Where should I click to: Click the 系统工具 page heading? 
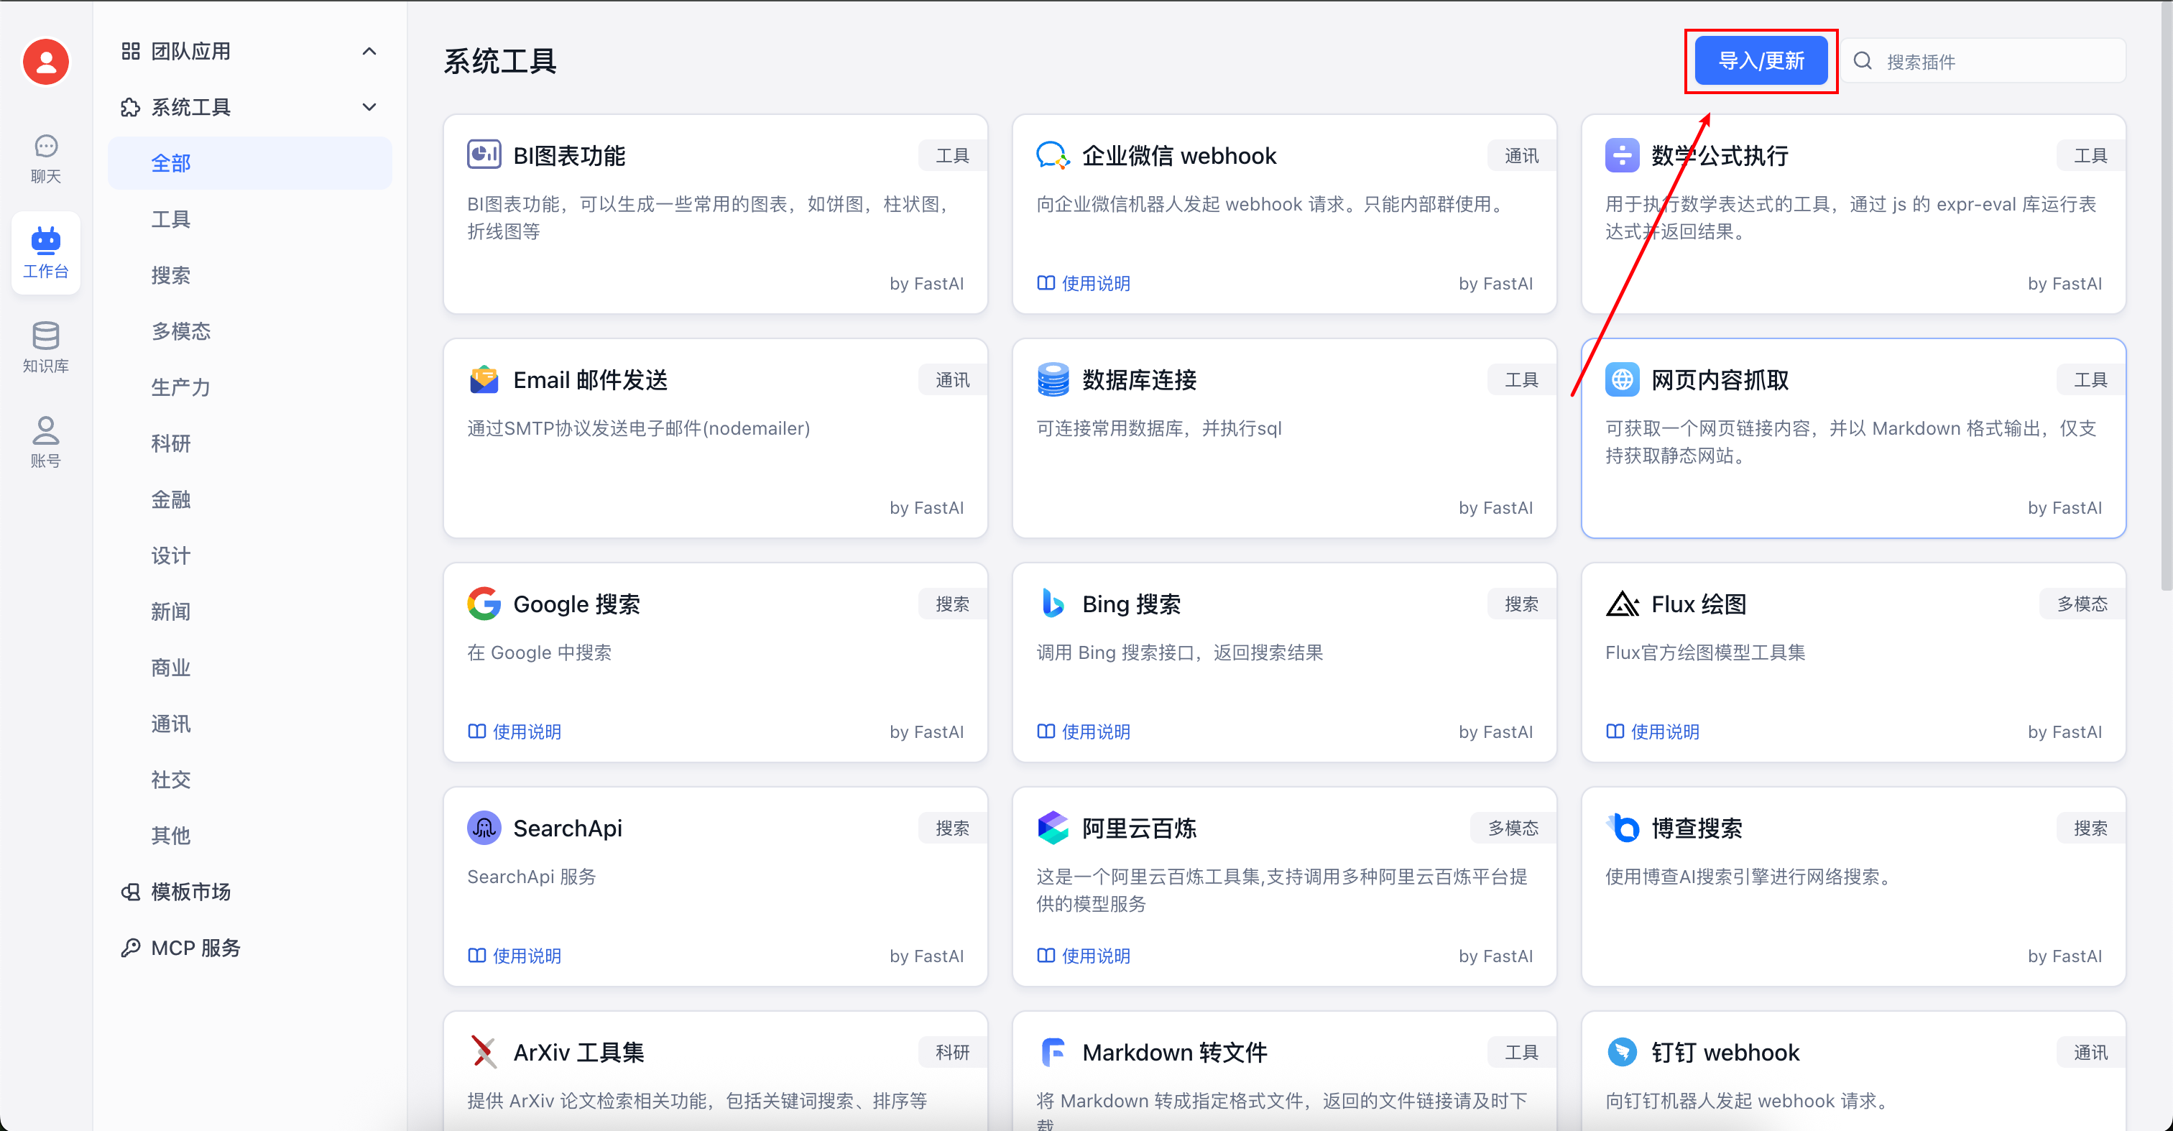tap(500, 62)
